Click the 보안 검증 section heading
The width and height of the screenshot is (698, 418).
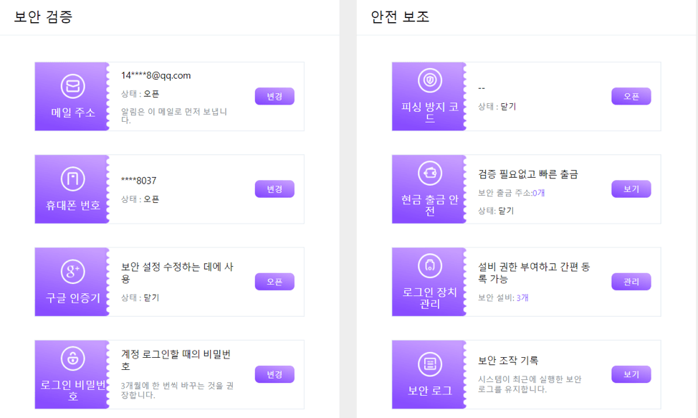point(43,17)
